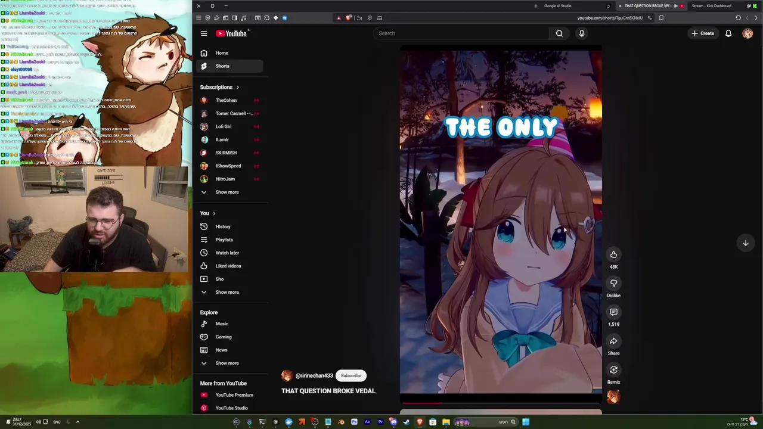The image size is (763, 429).
Task: Click the YouTube logo
Action: [x=231, y=33]
